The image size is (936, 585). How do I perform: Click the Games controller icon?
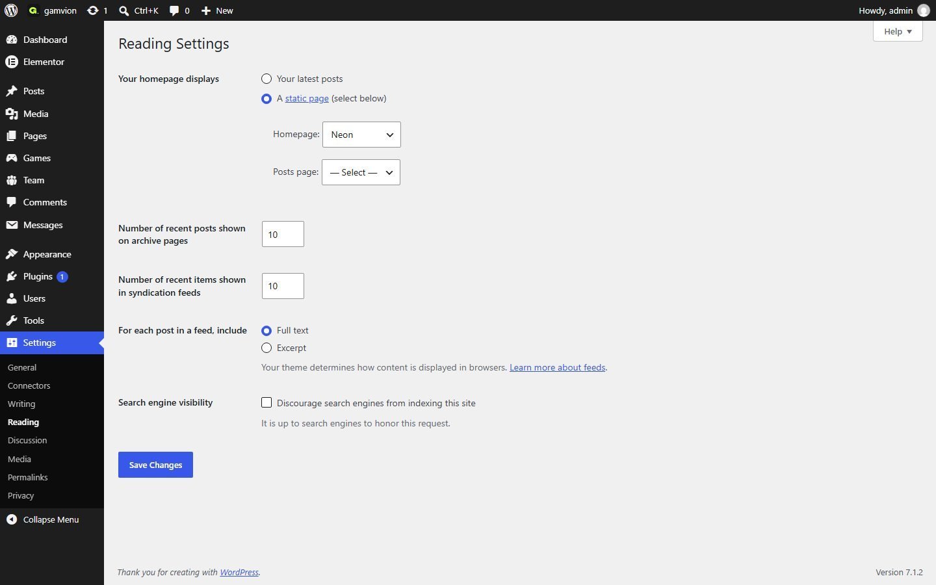[x=12, y=158]
